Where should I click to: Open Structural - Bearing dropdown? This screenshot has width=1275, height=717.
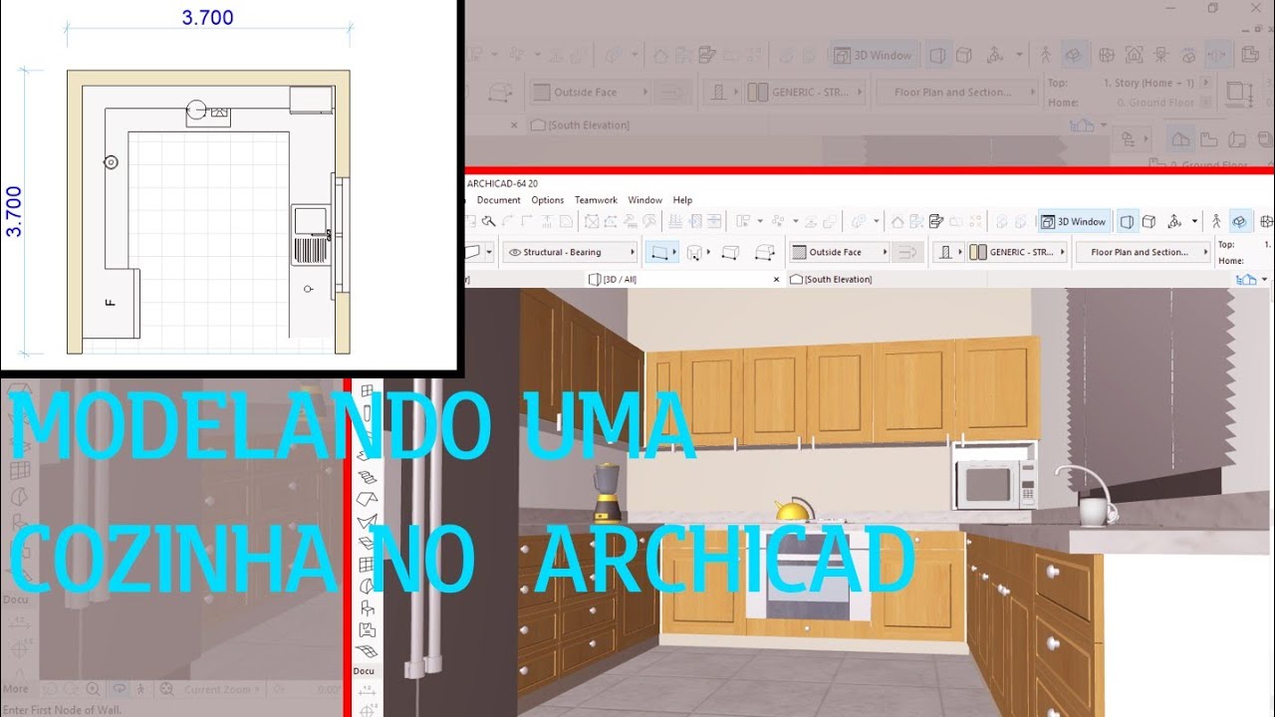tap(571, 252)
